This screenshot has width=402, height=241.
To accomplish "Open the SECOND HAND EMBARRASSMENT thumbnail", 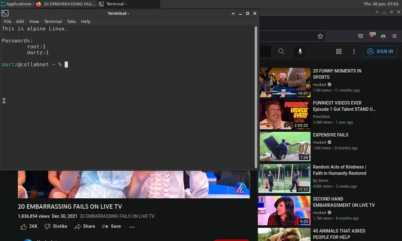I will point(284,211).
